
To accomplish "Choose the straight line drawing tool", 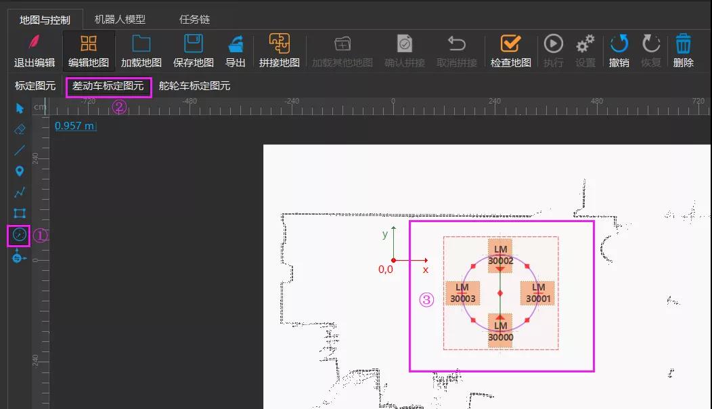I will (x=19, y=150).
